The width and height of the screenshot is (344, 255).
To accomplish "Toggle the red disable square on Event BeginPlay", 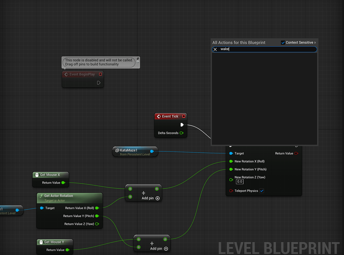I will (x=100, y=74).
